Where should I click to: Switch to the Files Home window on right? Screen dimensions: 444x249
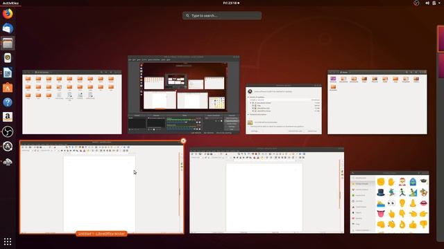[377, 102]
